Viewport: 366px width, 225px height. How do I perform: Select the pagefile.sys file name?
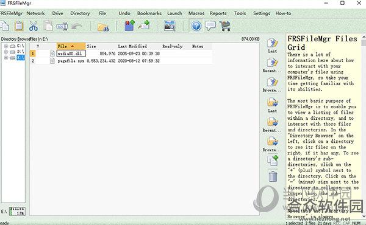pos(71,61)
